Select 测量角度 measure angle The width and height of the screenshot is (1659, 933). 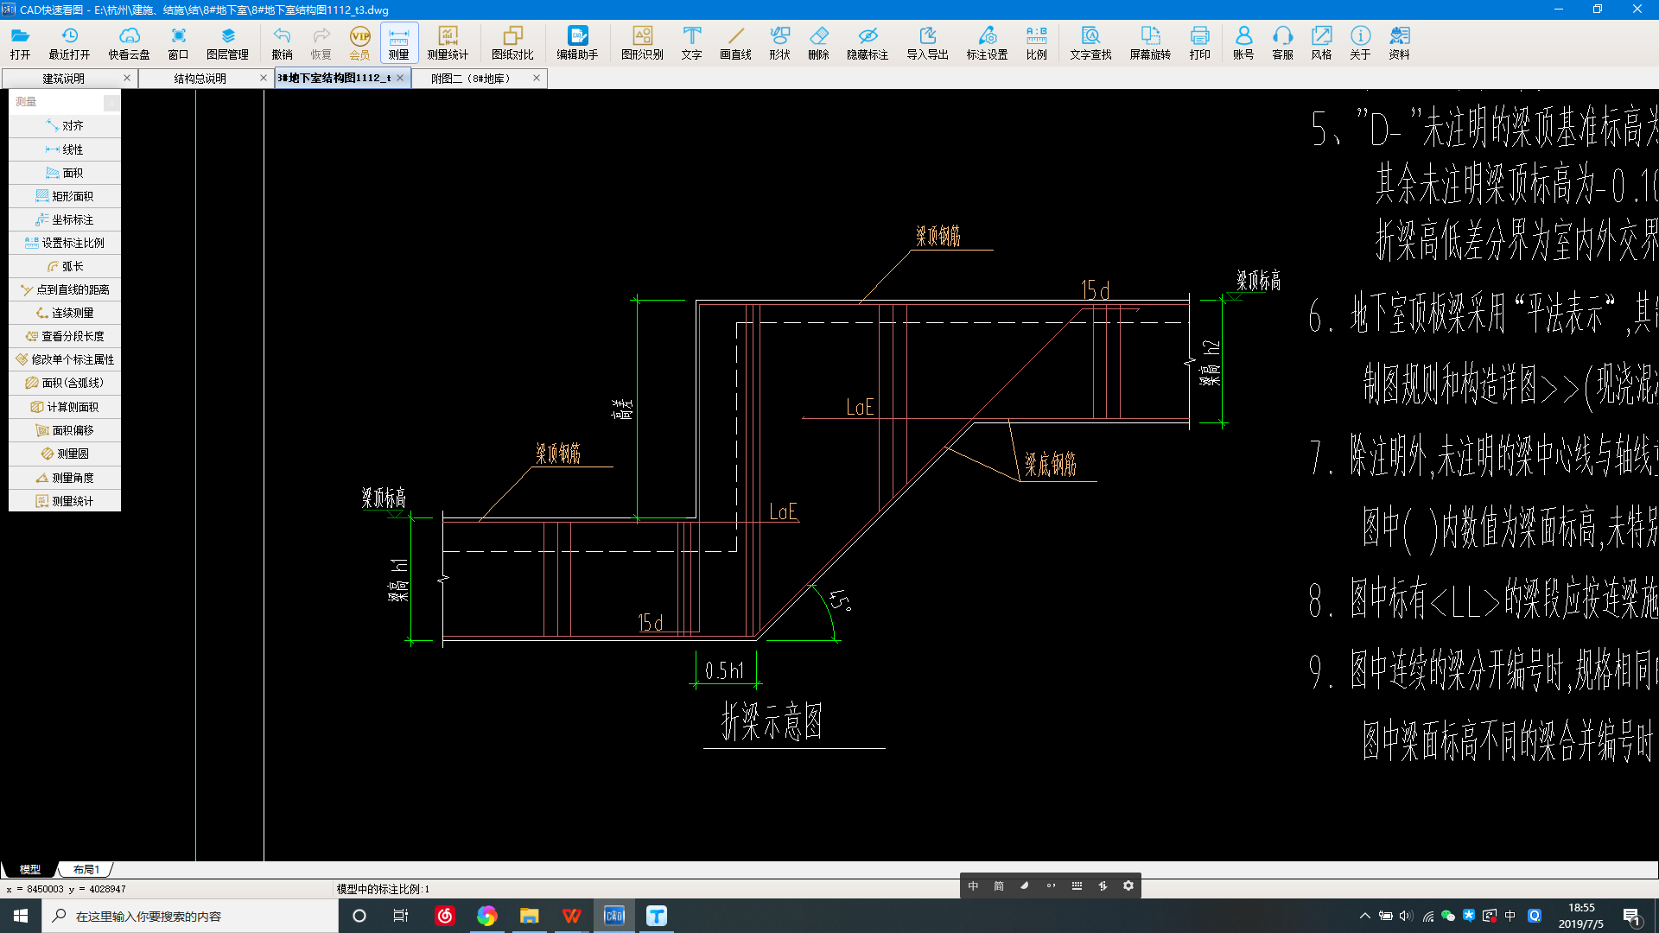65,478
